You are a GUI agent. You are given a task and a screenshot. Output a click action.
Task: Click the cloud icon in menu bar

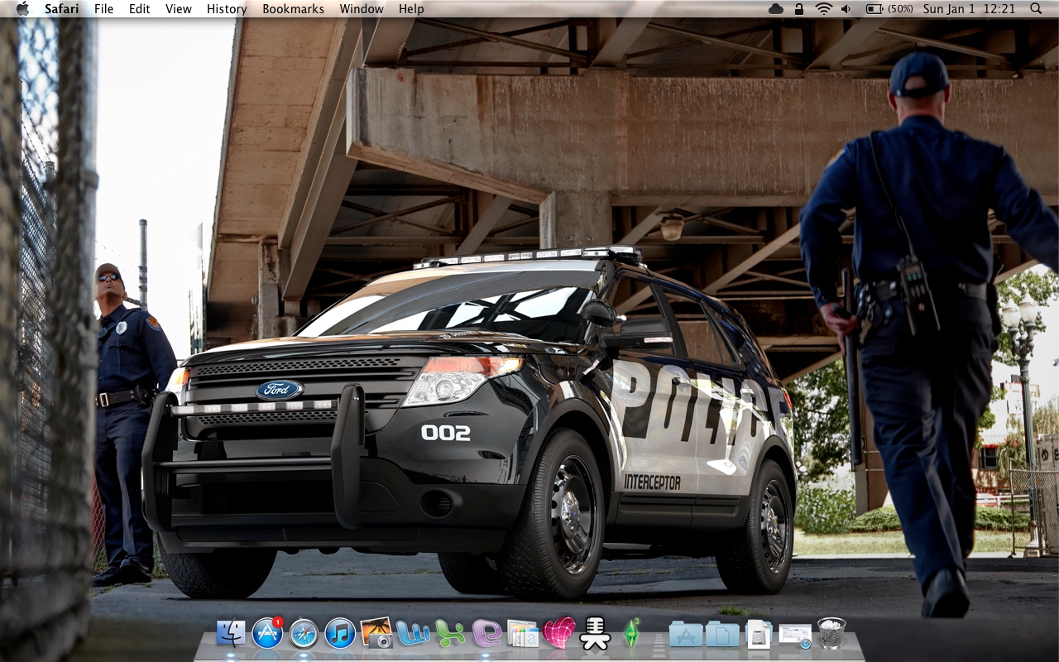776,8
